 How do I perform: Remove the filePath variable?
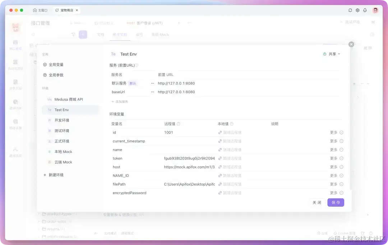(341, 184)
